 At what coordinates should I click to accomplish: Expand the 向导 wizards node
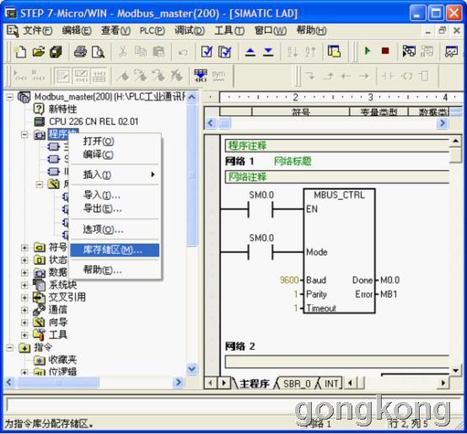tap(24, 323)
